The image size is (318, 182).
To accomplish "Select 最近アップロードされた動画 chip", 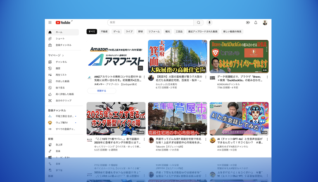I will point(203,31).
